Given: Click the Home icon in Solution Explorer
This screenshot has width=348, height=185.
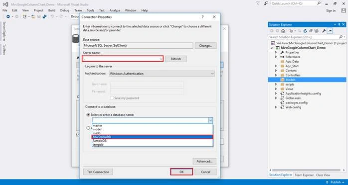Looking at the screenshot, I should 283,31.
